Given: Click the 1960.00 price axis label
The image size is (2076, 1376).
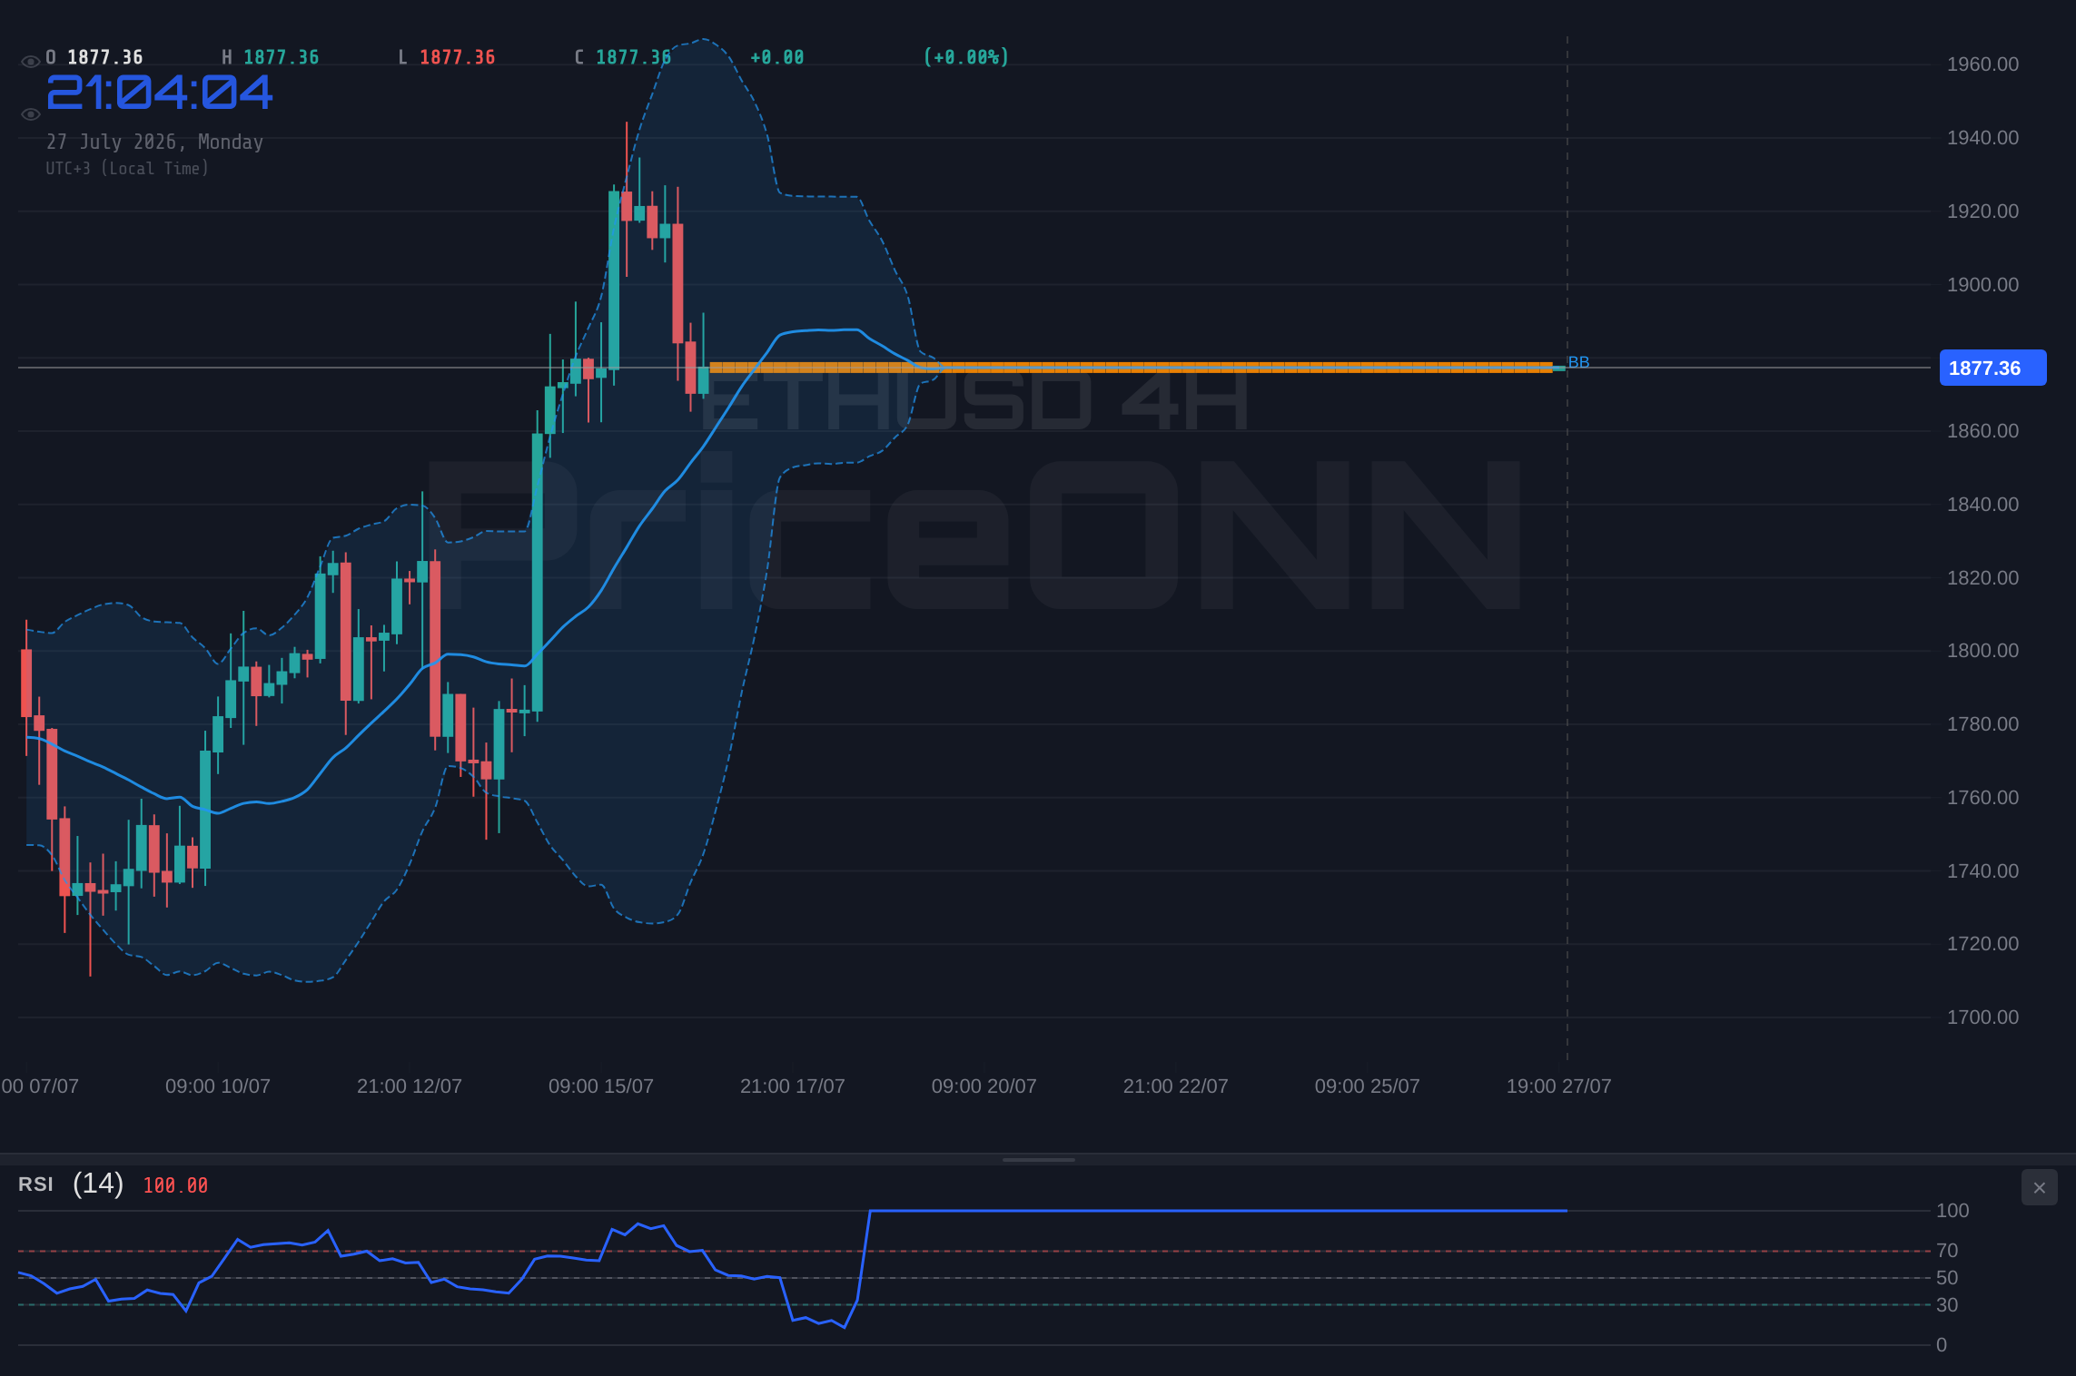Looking at the screenshot, I should (1982, 64).
